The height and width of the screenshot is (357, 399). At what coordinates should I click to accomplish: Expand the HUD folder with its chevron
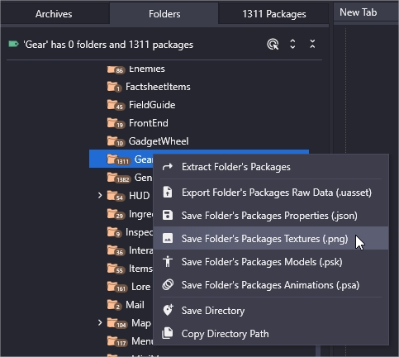(x=100, y=196)
